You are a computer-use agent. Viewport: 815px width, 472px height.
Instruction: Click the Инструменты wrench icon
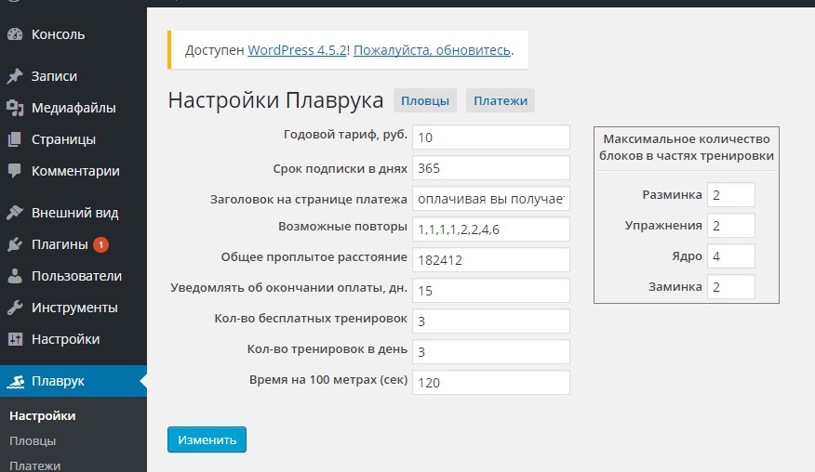15,308
